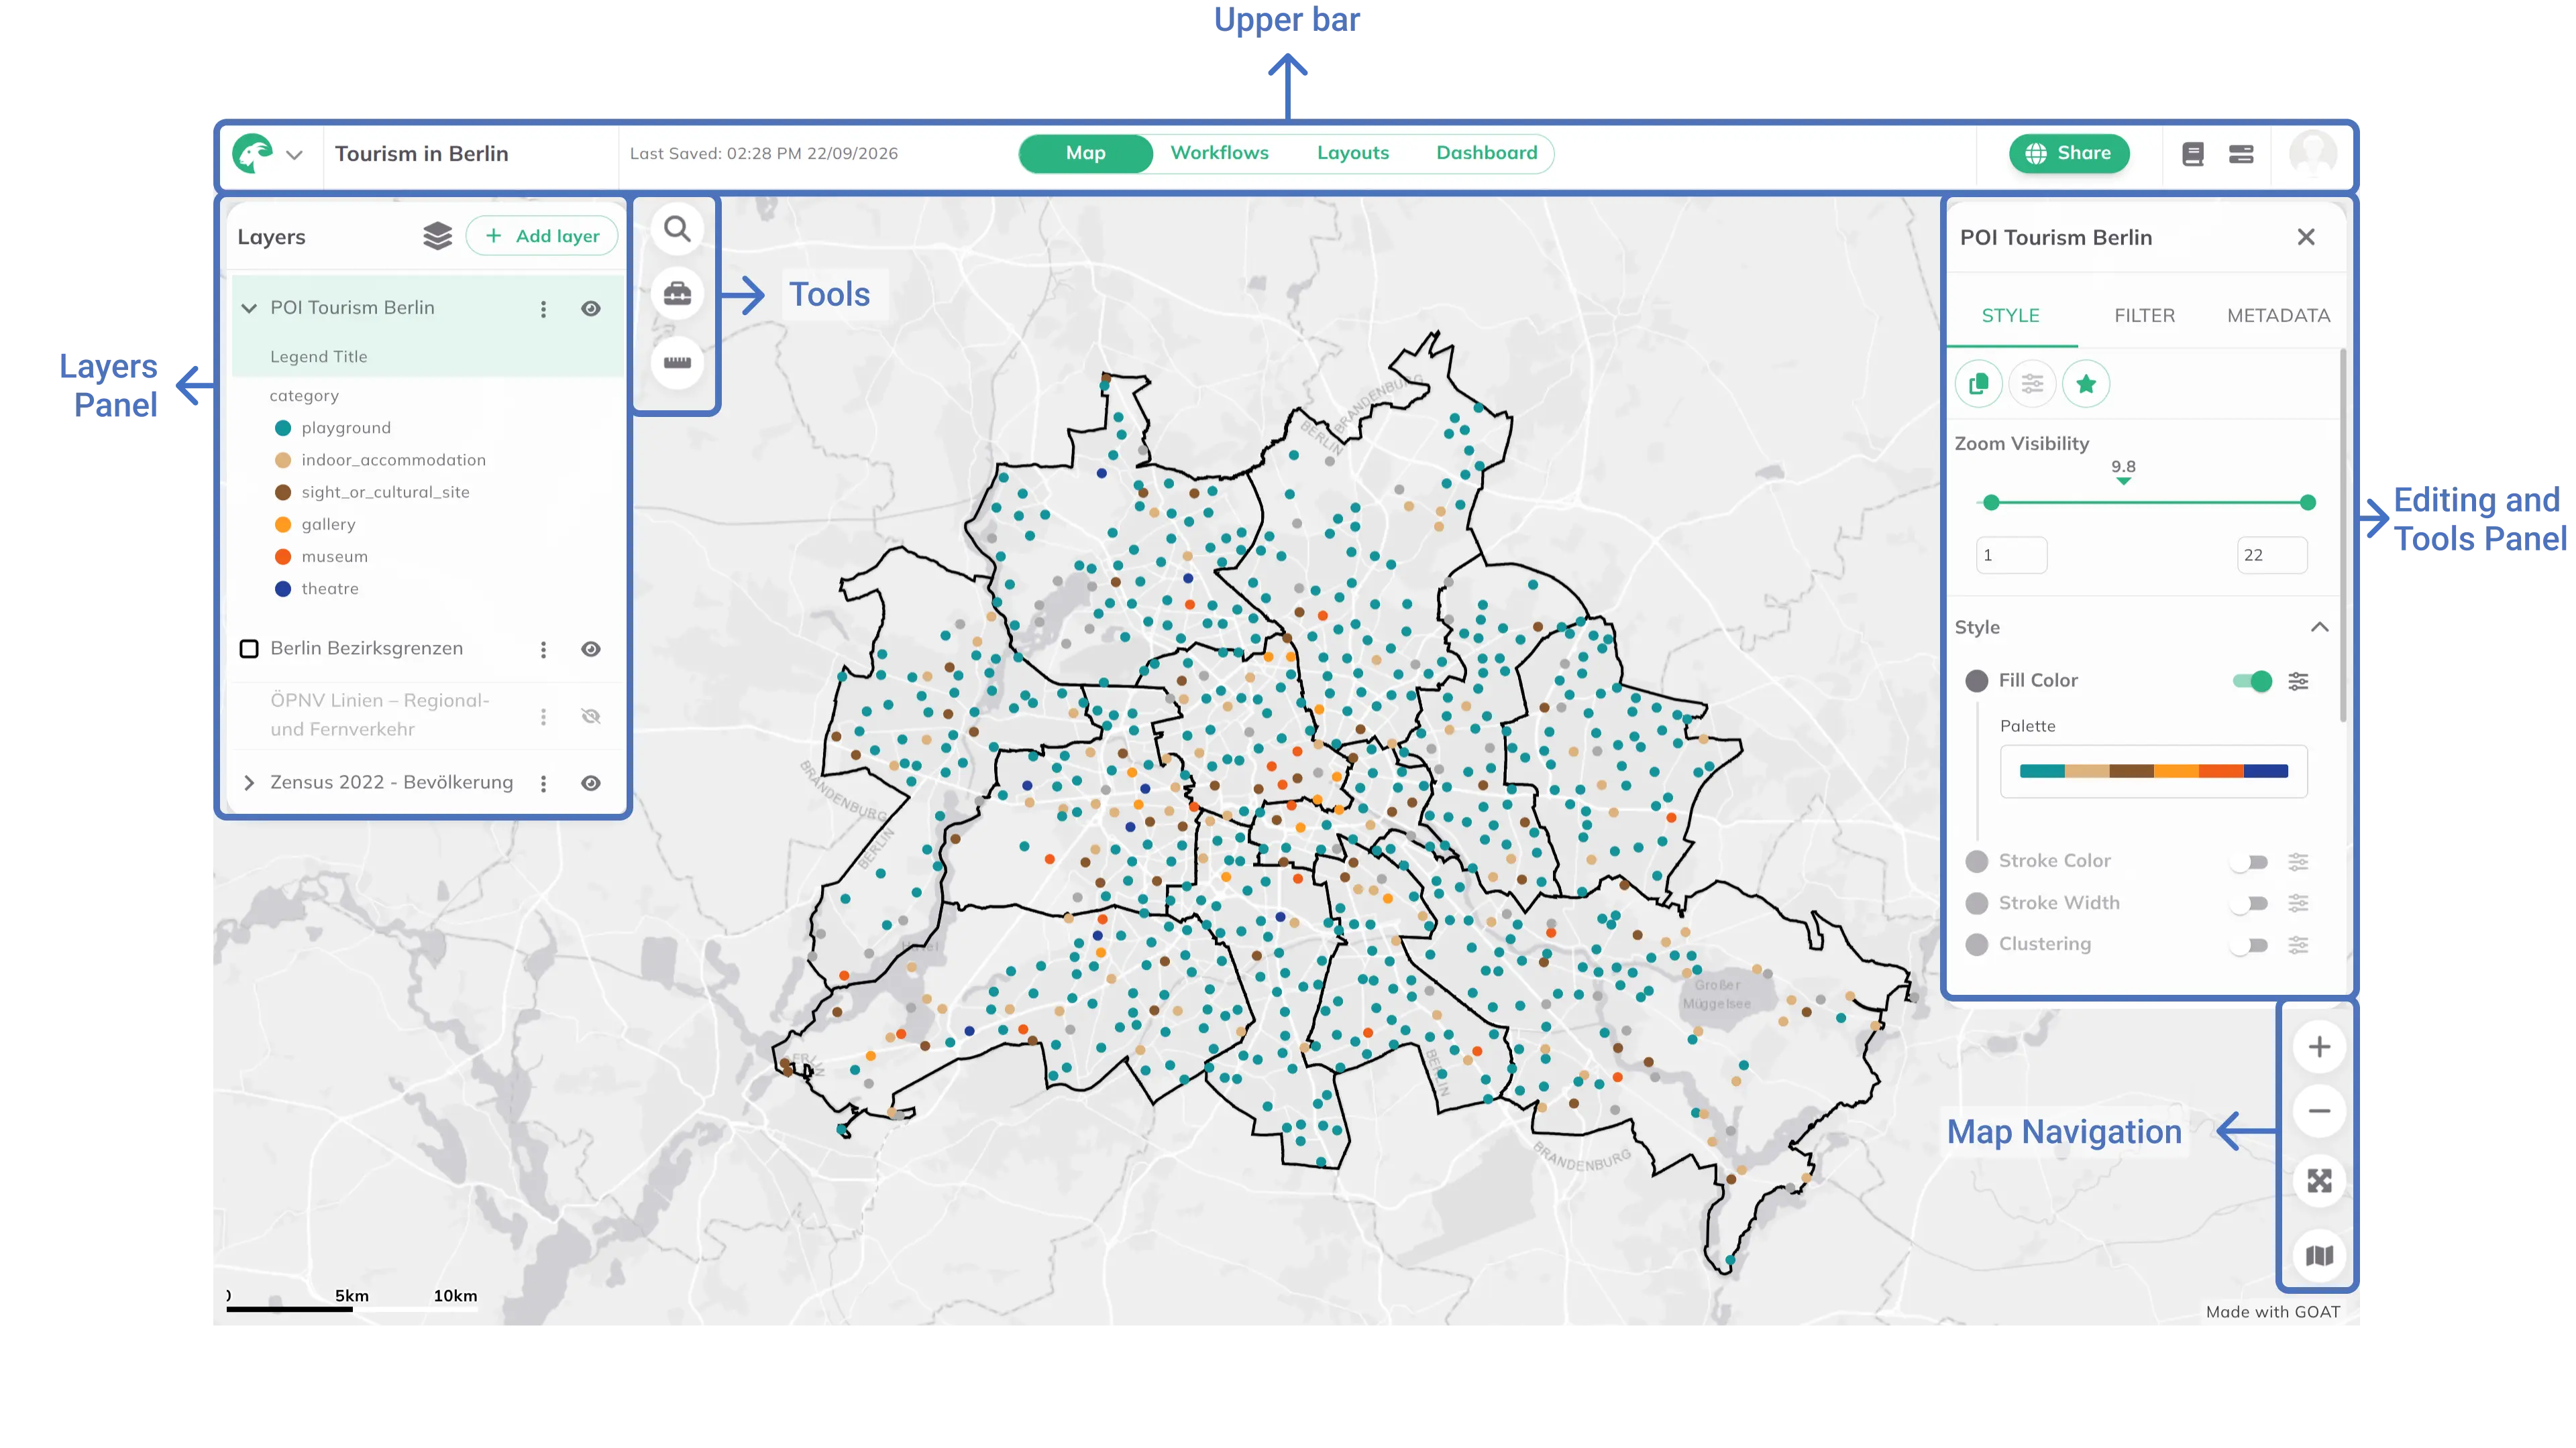Open dropdown next to GOAT logo
2576x1448 pixels.
coord(294,155)
